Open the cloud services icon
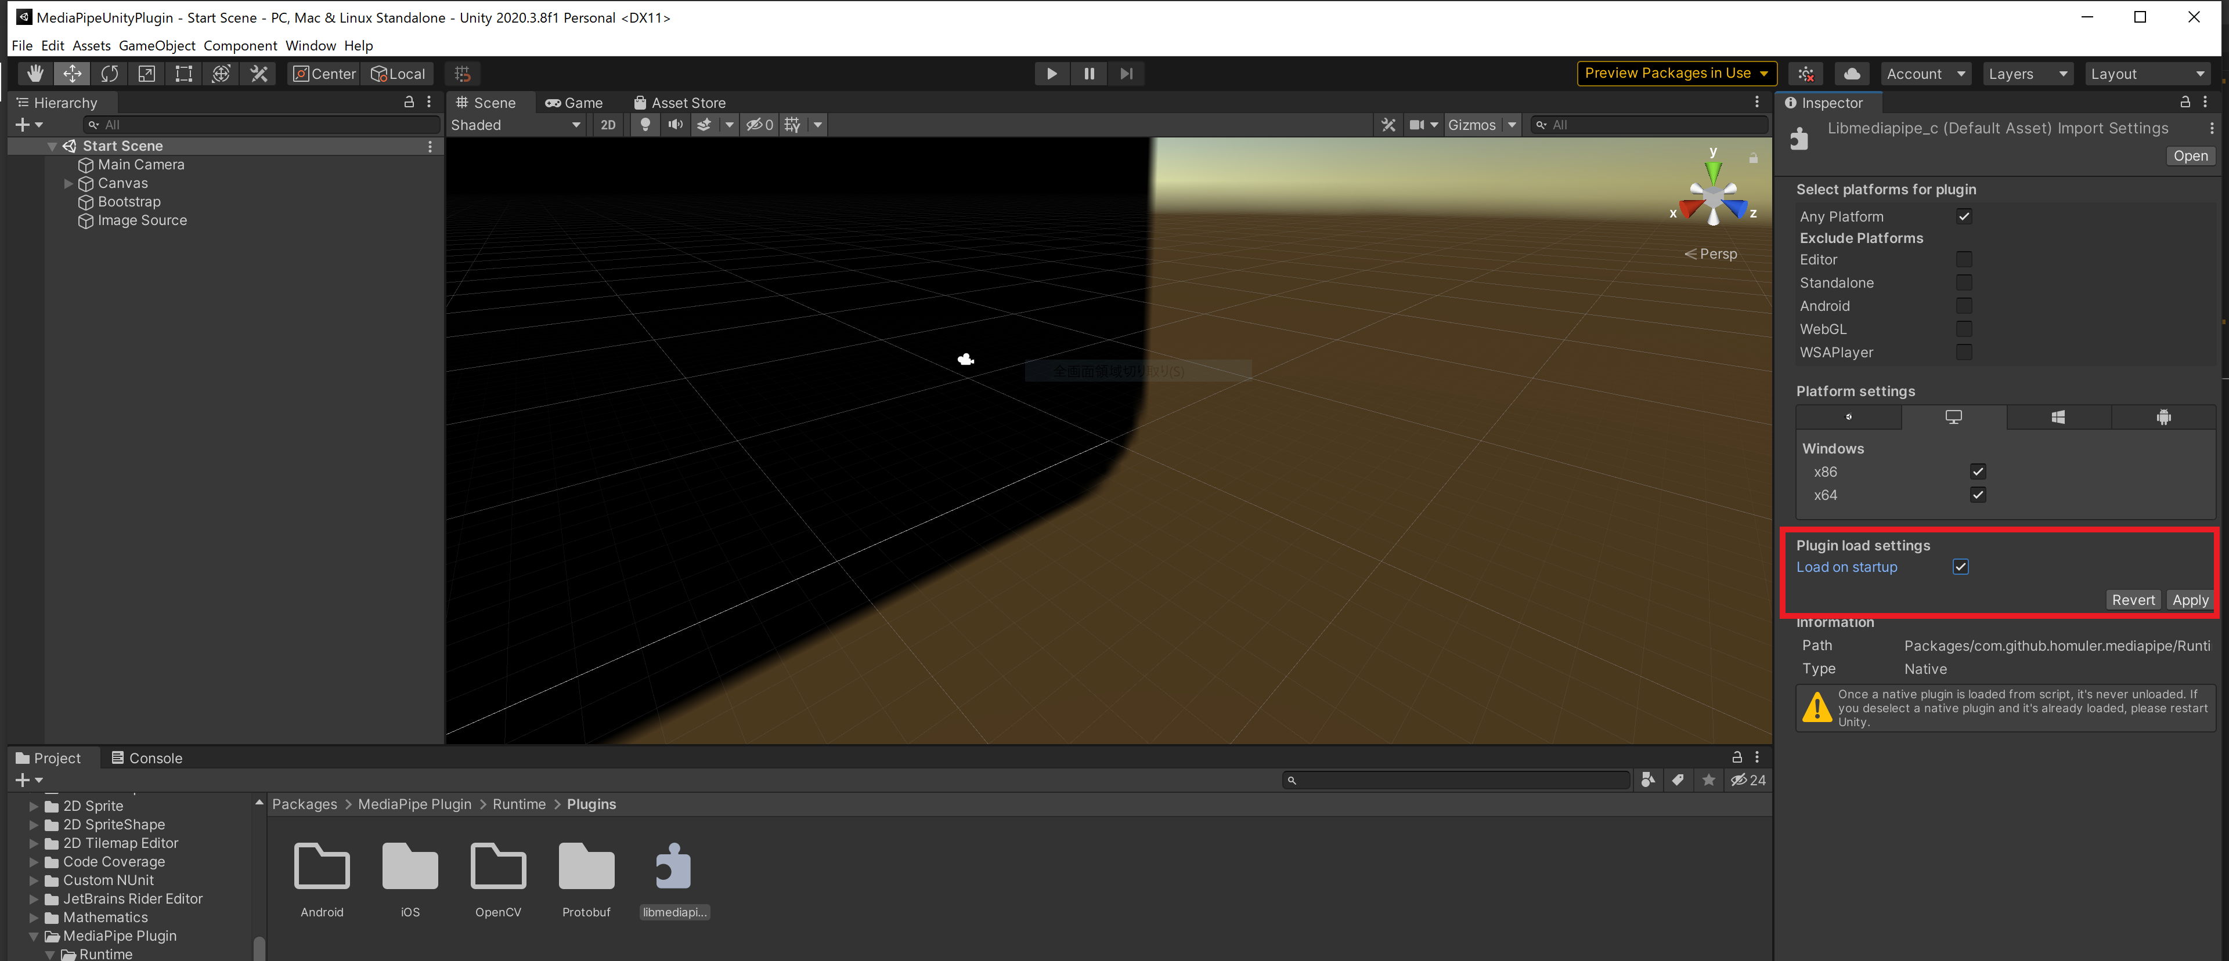 tap(1852, 74)
